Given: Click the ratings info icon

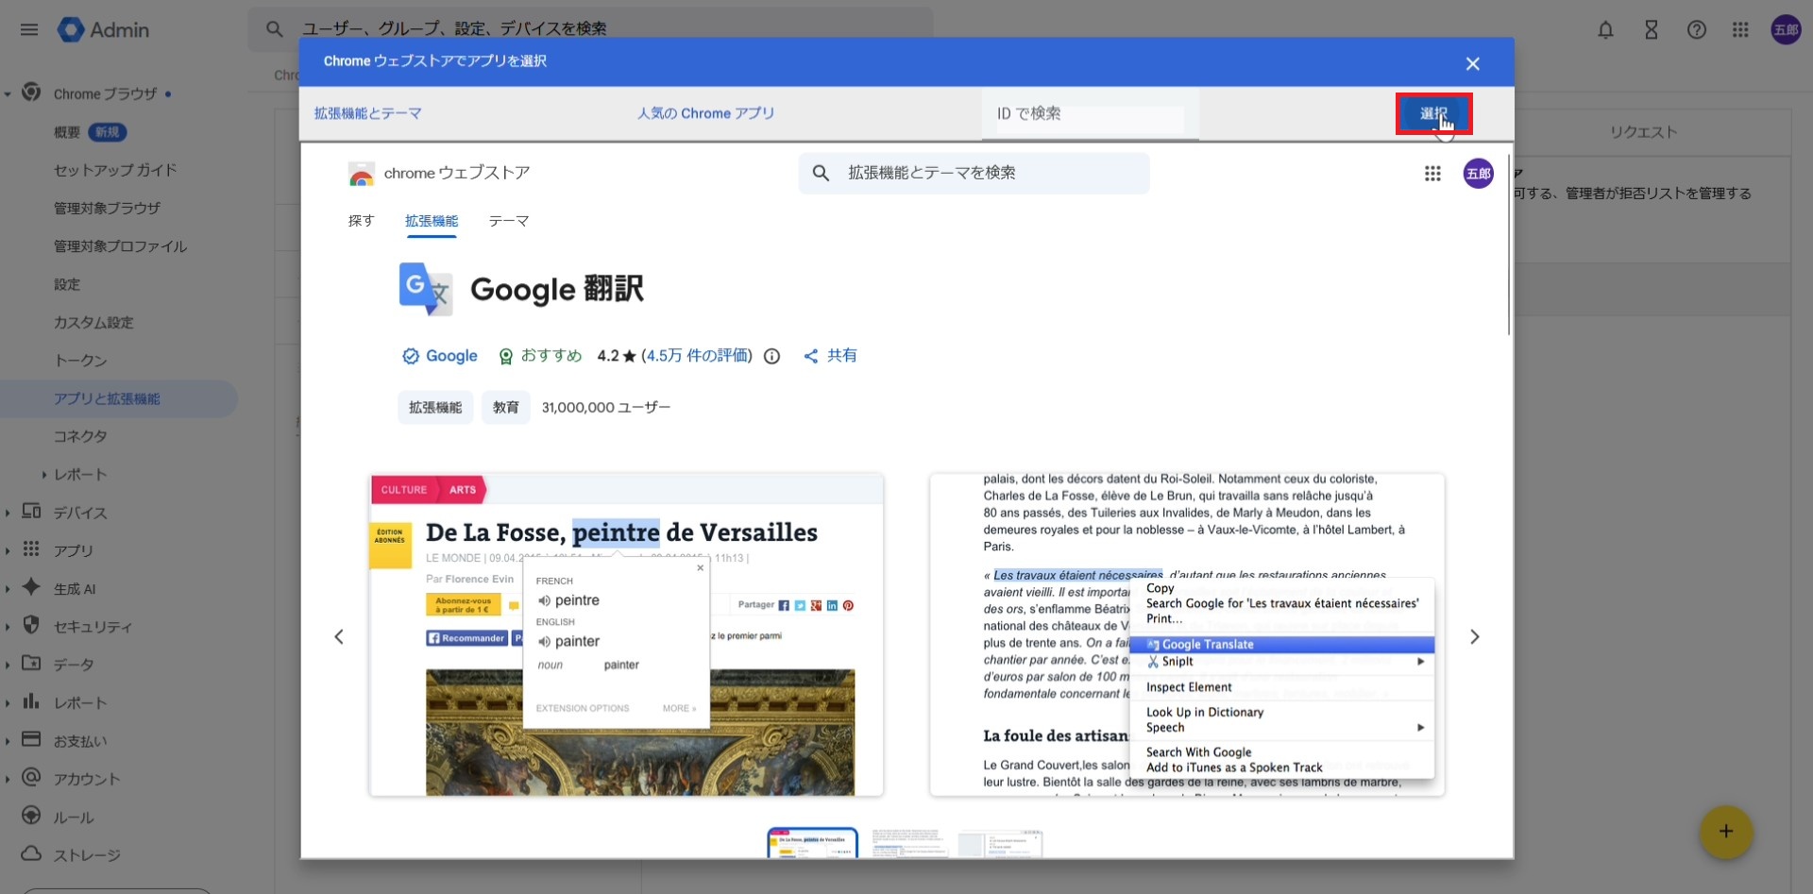Looking at the screenshot, I should (771, 356).
